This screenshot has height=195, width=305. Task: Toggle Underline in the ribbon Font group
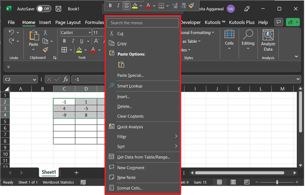click(x=81, y=41)
